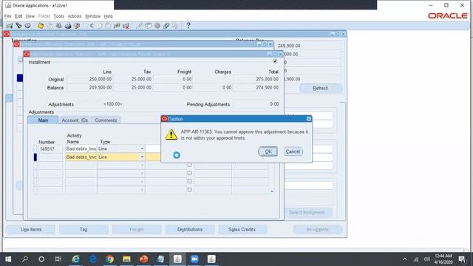The width and height of the screenshot is (473, 266).
Task: Open the Tools menu
Action: coord(59,16)
